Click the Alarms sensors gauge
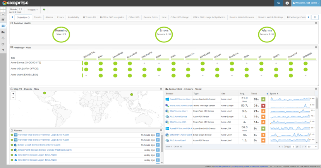This screenshot has width=321, height=168. pos(267,34)
